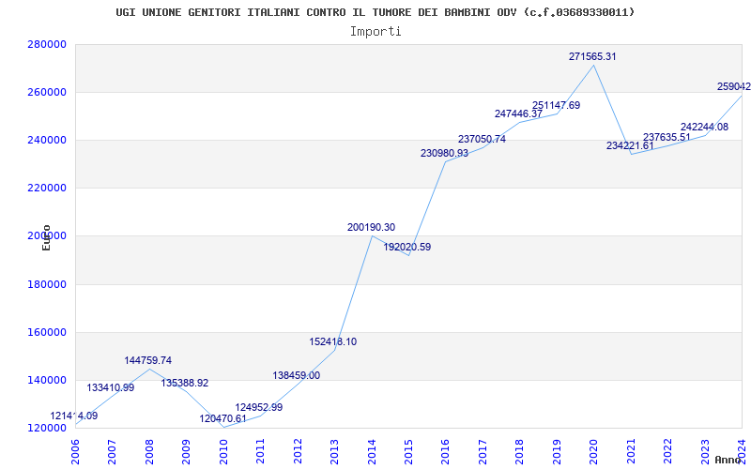Click the data label 138459.00
Viewport: 751px width, 469px height.
pos(296,375)
